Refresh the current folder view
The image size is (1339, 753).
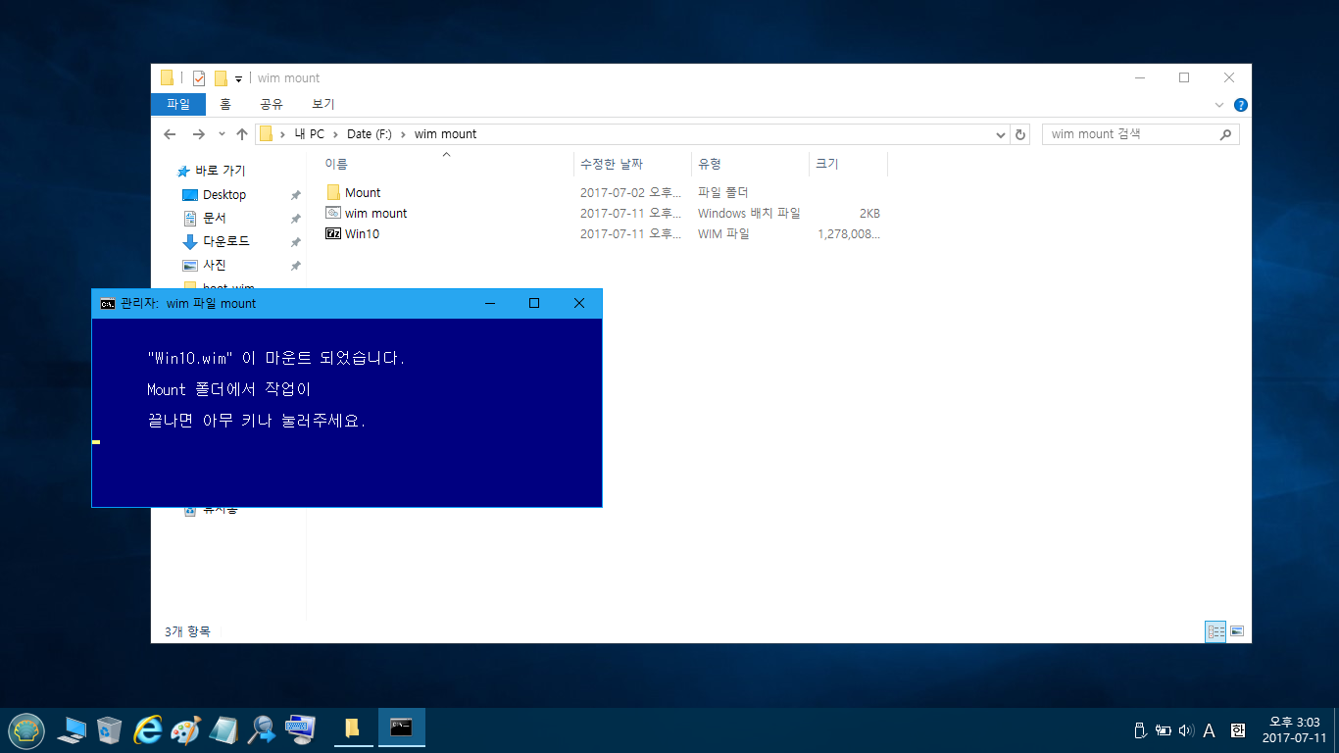tap(1020, 134)
